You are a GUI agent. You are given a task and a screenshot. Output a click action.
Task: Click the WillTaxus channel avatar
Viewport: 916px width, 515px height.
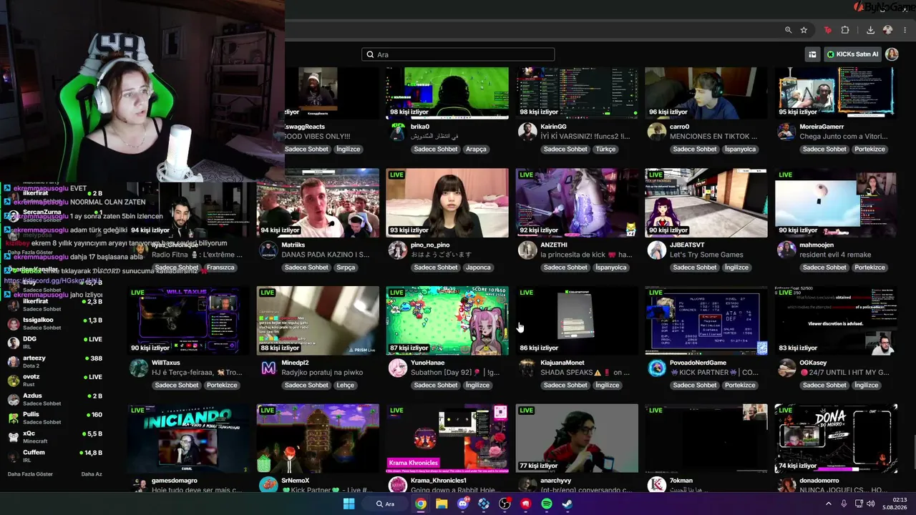[x=139, y=368]
